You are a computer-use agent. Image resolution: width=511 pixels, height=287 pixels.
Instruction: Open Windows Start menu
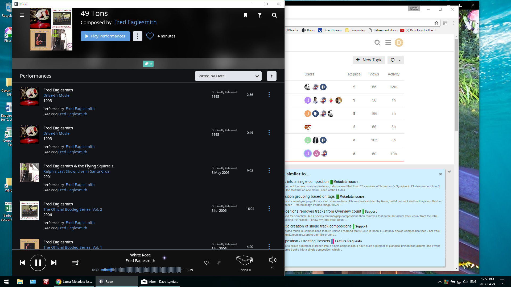[6, 282]
